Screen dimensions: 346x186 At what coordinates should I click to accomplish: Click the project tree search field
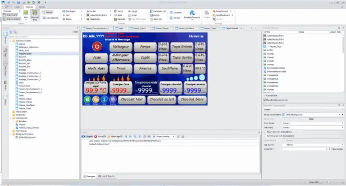tap(44, 37)
